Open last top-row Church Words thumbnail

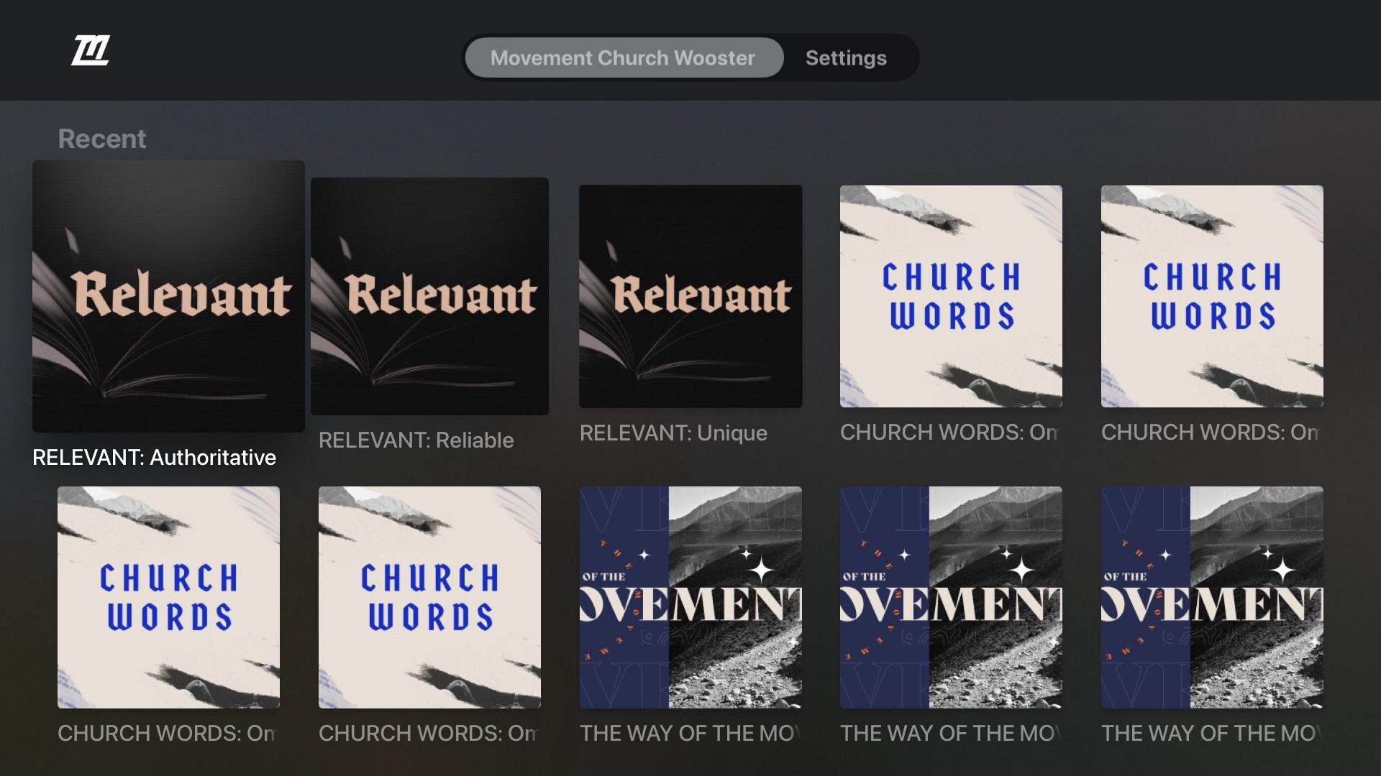click(x=1212, y=296)
